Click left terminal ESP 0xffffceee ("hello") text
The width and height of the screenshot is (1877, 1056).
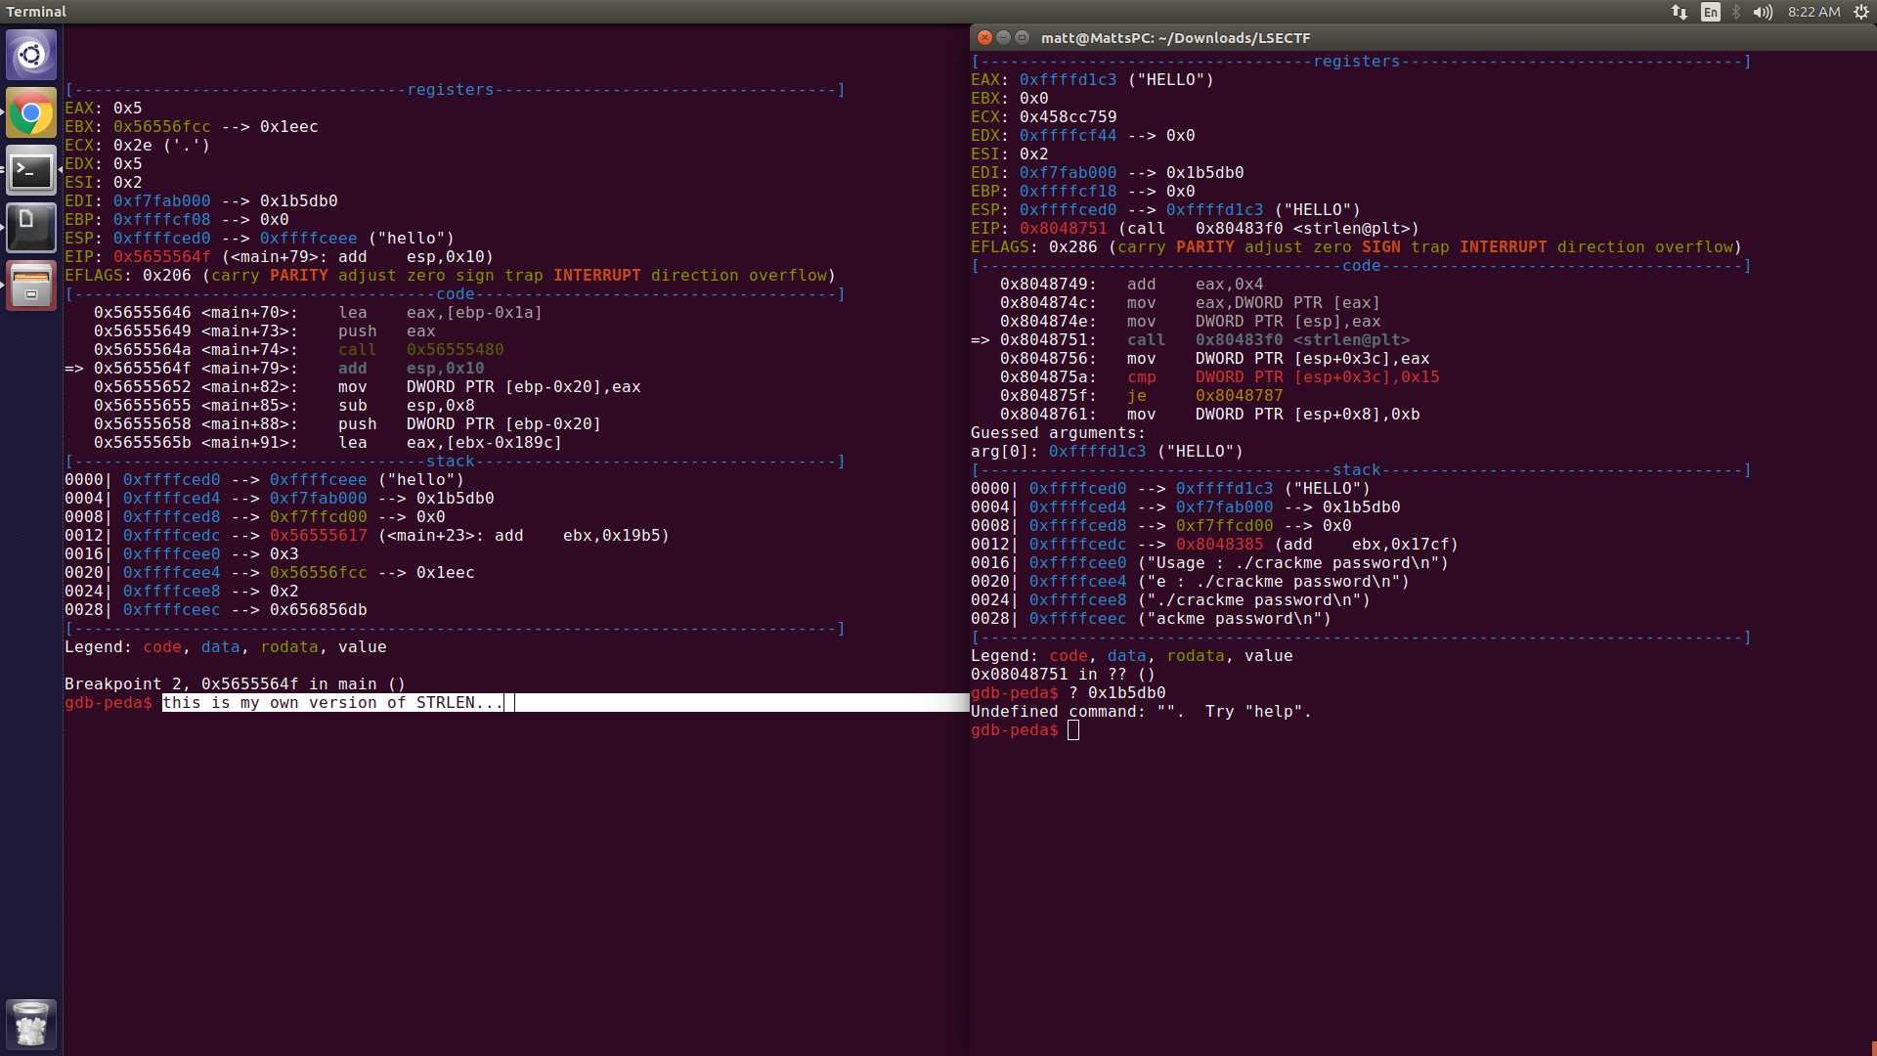coord(358,239)
